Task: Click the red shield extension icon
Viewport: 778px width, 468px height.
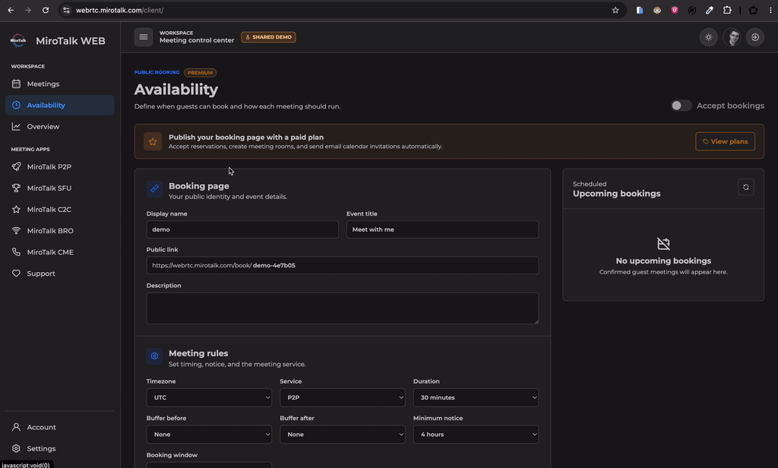Action: [x=675, y=10]
